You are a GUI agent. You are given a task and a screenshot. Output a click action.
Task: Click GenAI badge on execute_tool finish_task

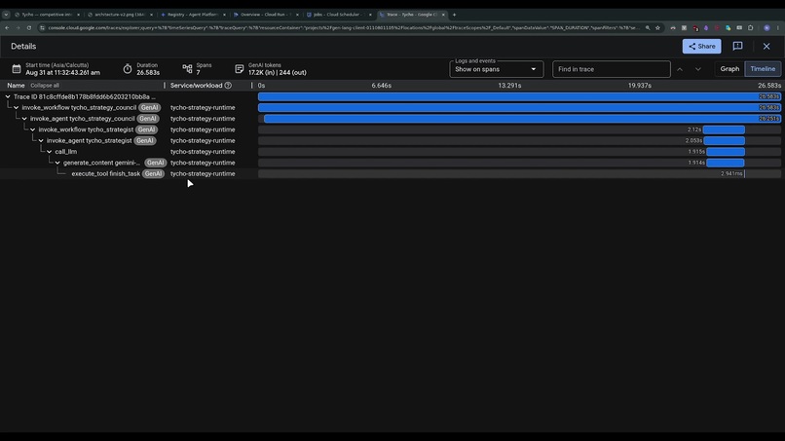(153, 173)
